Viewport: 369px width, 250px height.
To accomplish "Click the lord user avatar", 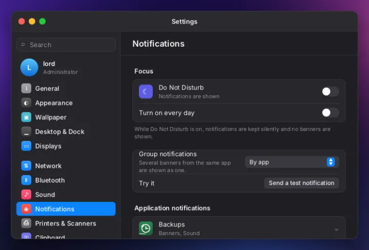I will pyautogui.click(x=29, y=68).
